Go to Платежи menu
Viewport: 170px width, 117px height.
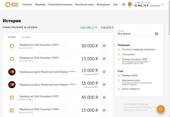tap(27, 4)
